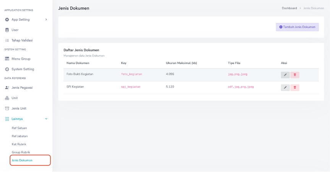Screen dimensions: 330x172
Task: Go to Ref Satuan submenu item
Action: 19,128
